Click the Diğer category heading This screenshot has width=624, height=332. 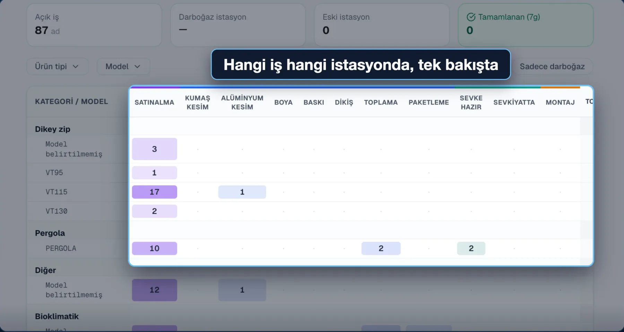pos(45,270)
